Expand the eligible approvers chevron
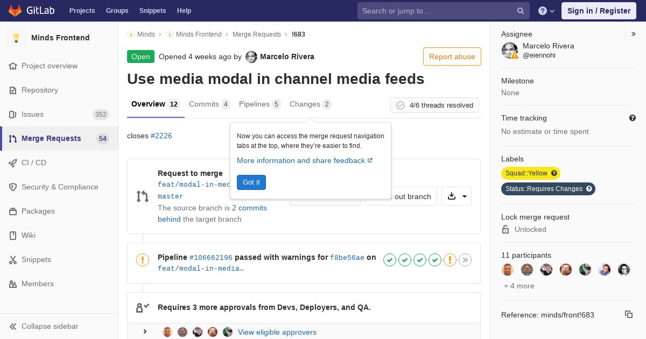Image resolution: width=646 pixels, height=339 pixels. click(x=145, y=331)
